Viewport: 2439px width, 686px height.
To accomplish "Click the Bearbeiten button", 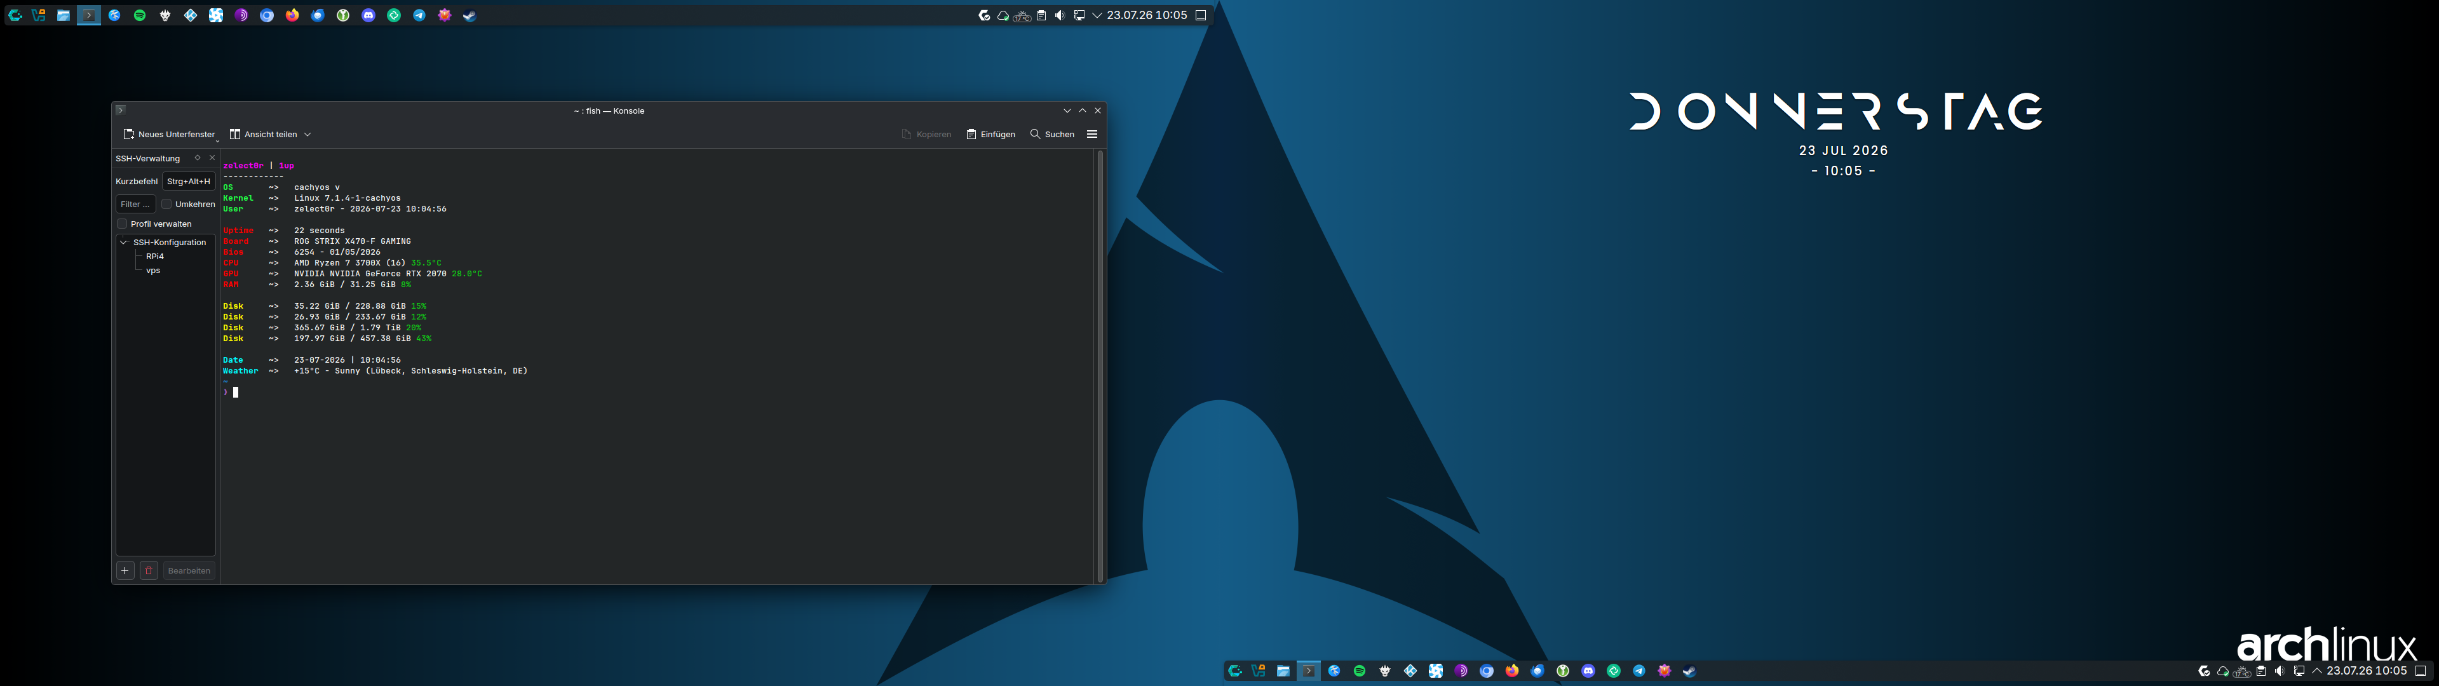I will 189,570.
